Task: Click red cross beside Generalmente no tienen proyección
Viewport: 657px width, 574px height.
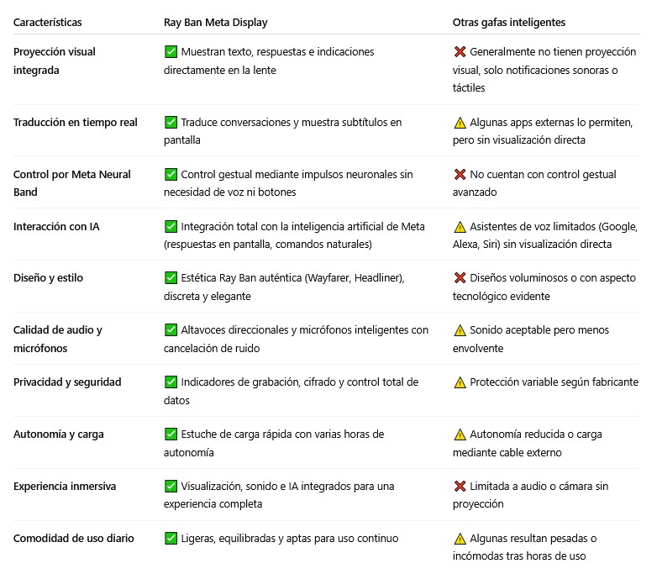Action: 460,51
